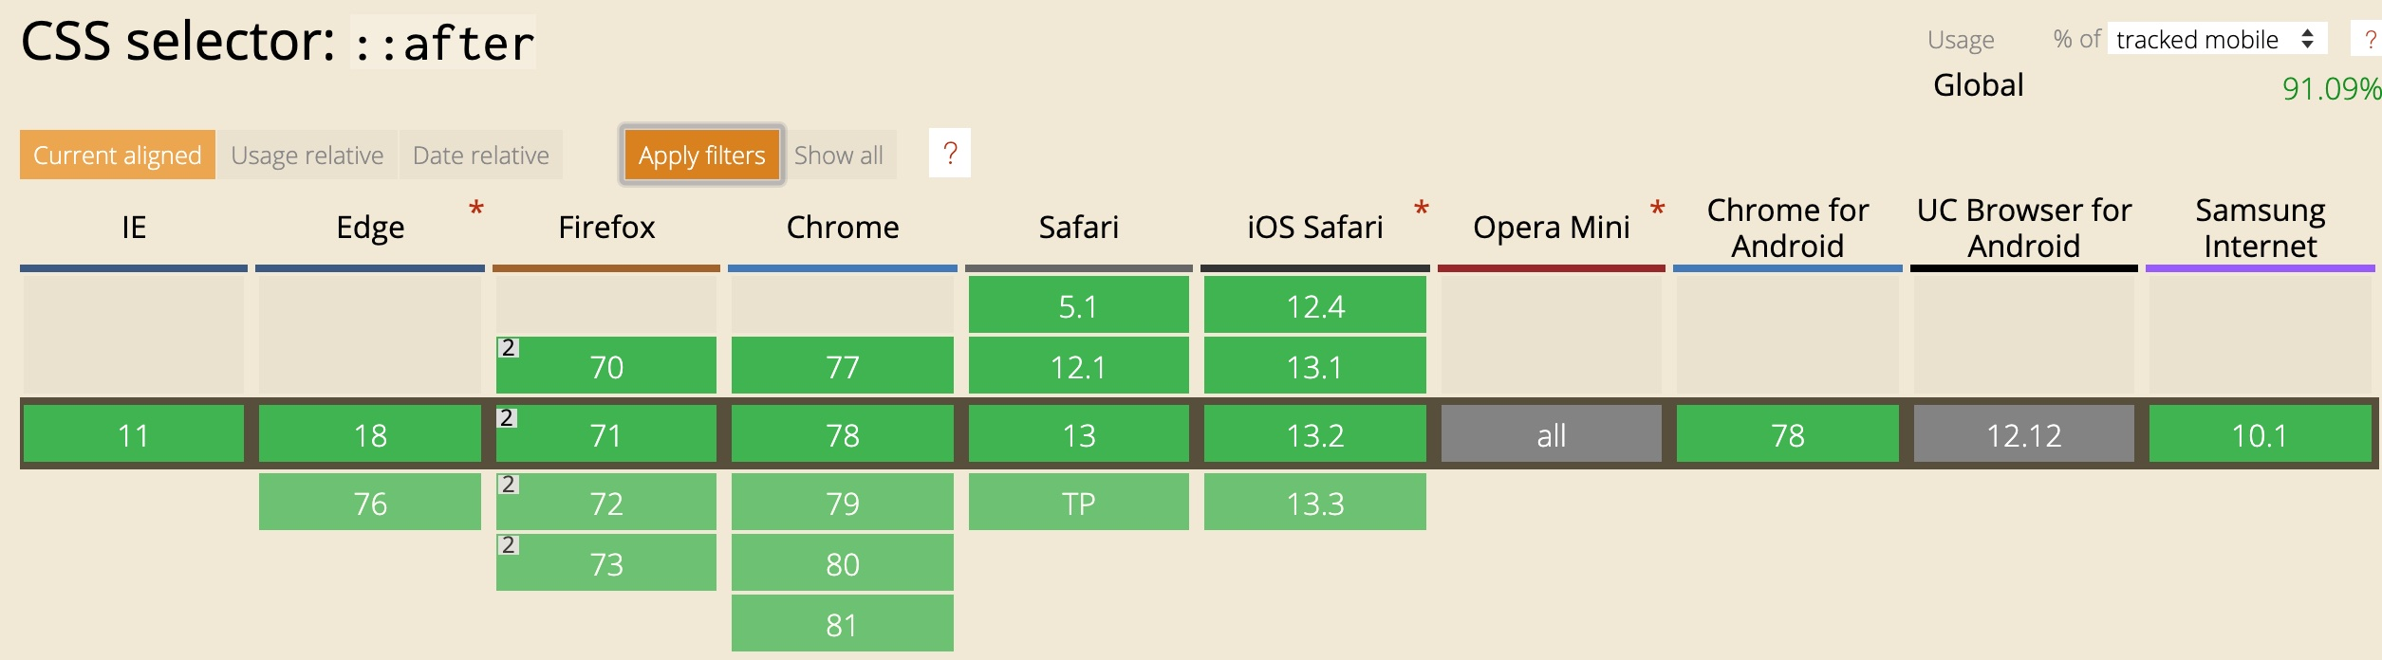Click the red asterisk next to Edge
Screen dimensions: 2382x660
[x=476, y=209]
